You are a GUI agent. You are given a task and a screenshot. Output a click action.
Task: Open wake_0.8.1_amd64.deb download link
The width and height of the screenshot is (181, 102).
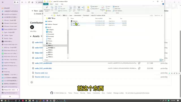43,63
